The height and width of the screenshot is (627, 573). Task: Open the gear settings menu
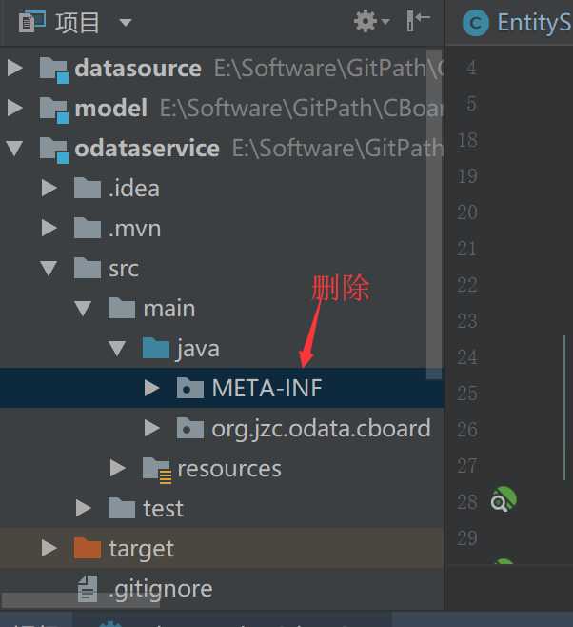coord(371,21)
